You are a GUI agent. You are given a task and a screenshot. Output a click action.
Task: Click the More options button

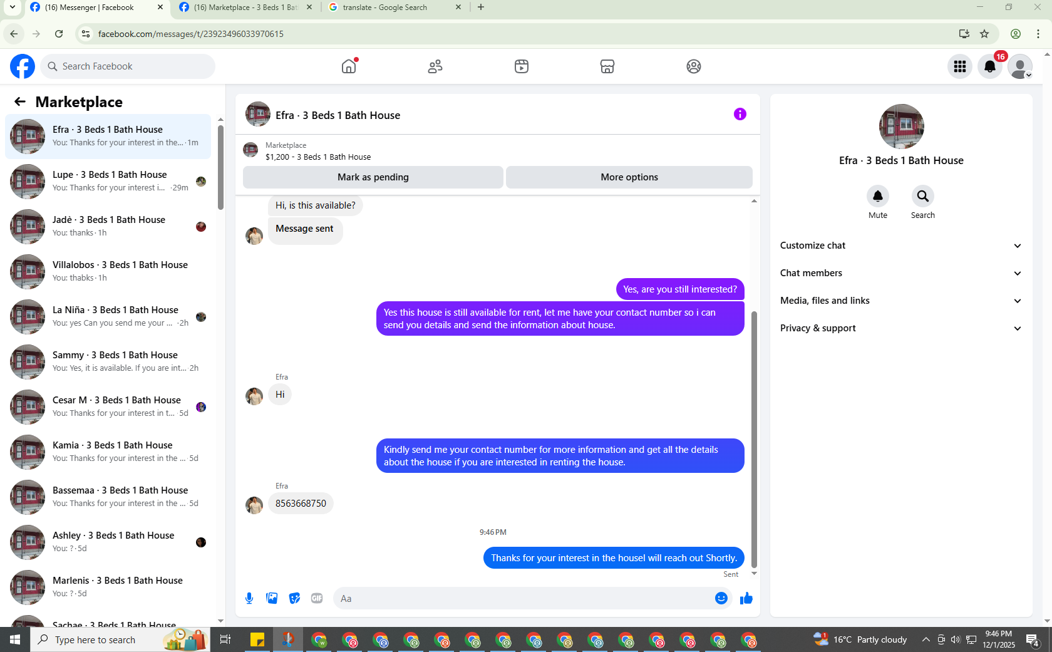(629, 177)
